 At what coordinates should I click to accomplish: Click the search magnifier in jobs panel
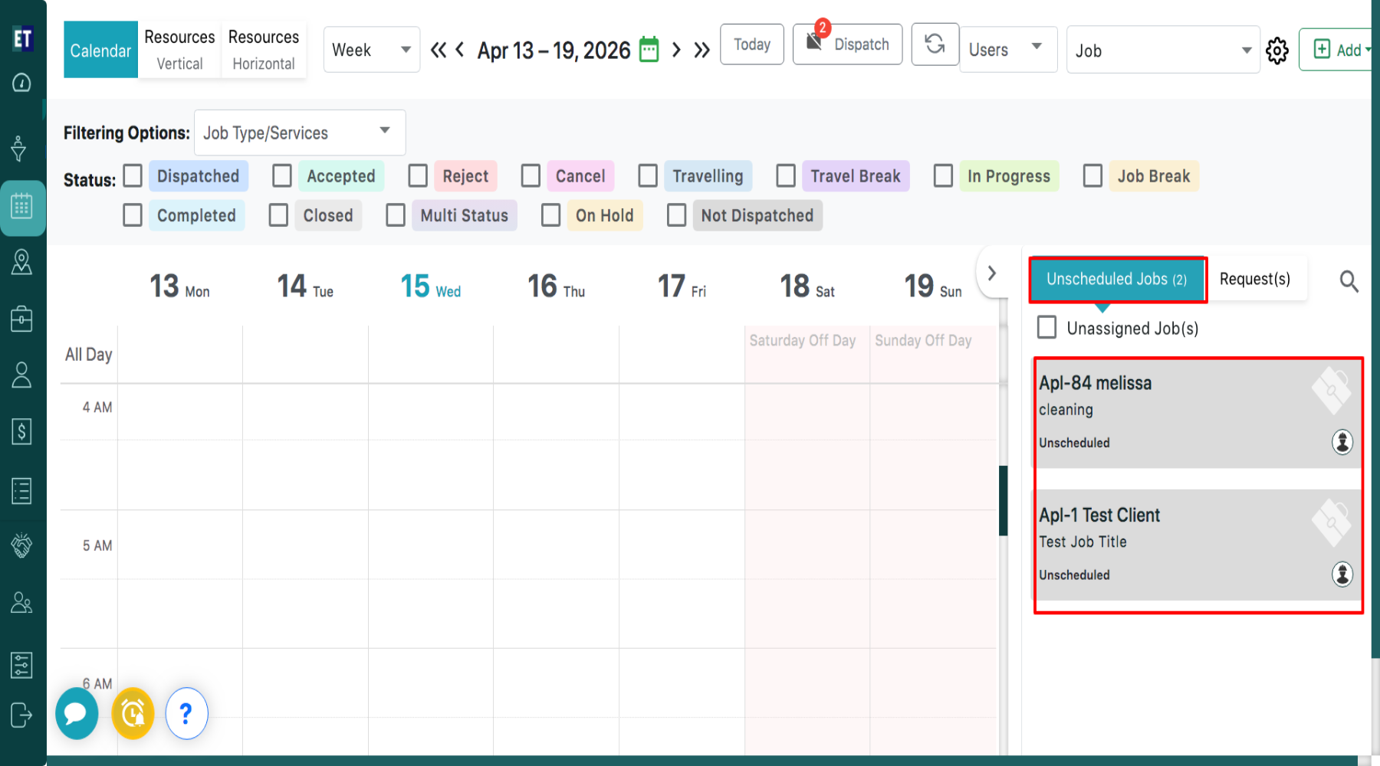click(x=1349, y=281)
